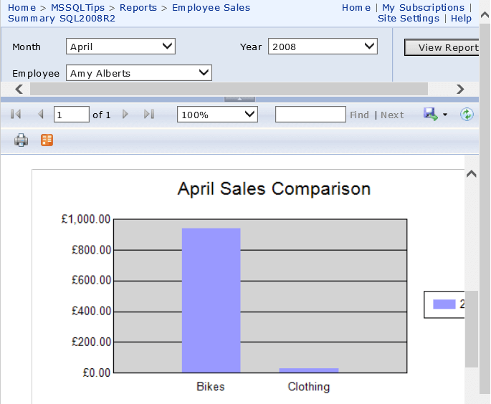Click the page scroll up arrow
The image size is (491, 404).
[x=485, y=15]
